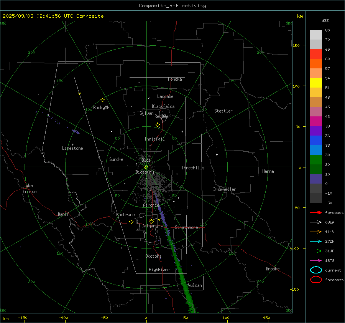The height and width of the screenshot is (323, 345).
Task: Click the yellow diamond marker above Calgary
Action: coord(151,221)
